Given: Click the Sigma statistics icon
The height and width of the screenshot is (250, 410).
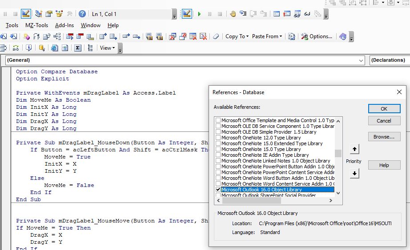Looking at the screenshot, I should [77, 48].
